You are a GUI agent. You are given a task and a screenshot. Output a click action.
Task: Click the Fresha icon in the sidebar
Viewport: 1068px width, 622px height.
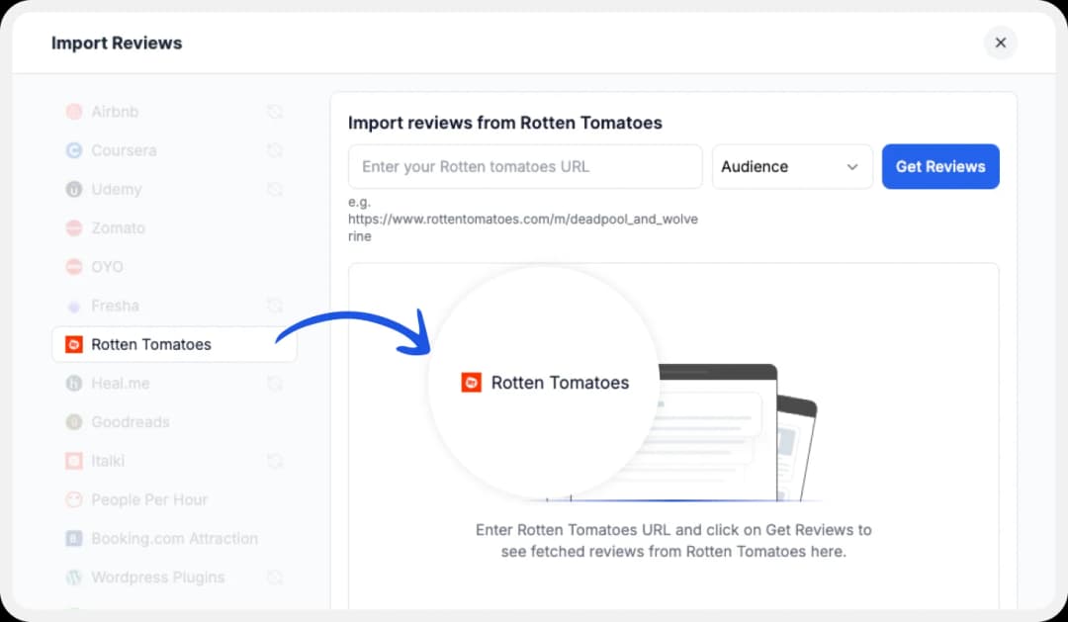click(74, 306)
